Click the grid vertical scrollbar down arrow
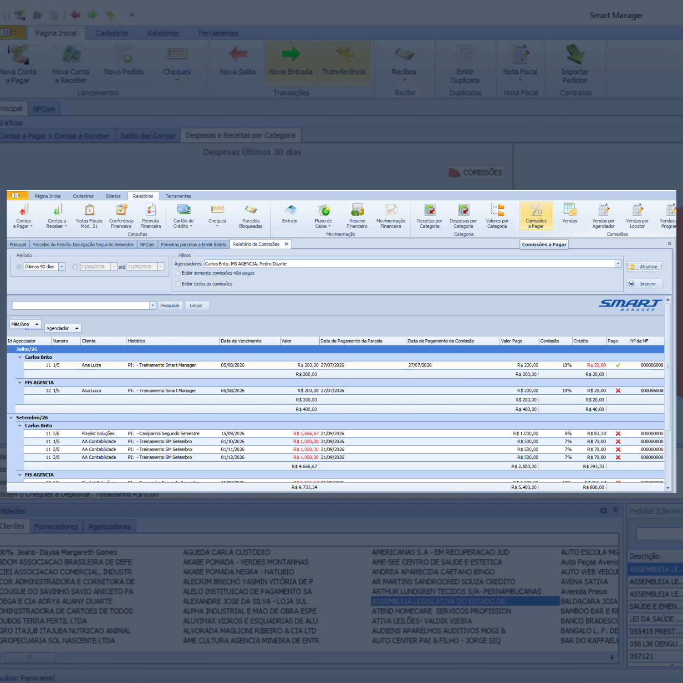 [x=668, y=488]
